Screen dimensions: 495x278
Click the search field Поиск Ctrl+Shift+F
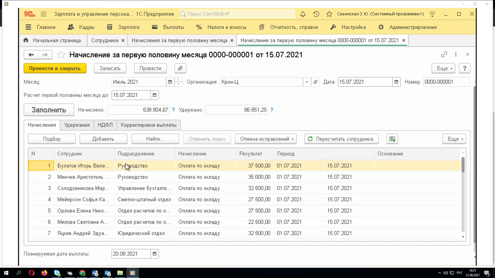(237, 14)
